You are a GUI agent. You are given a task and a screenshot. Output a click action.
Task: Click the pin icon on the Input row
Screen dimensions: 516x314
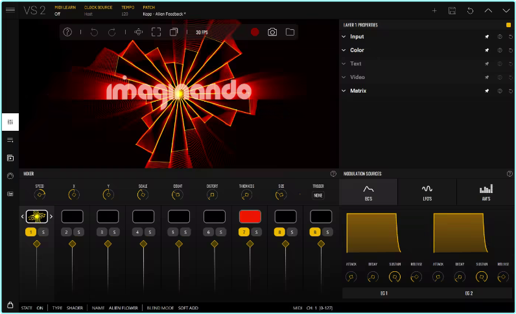pyautogui.click(x=486, y=37)
